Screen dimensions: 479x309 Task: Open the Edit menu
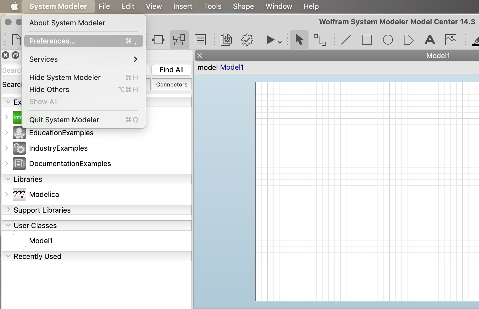(128, 6)
